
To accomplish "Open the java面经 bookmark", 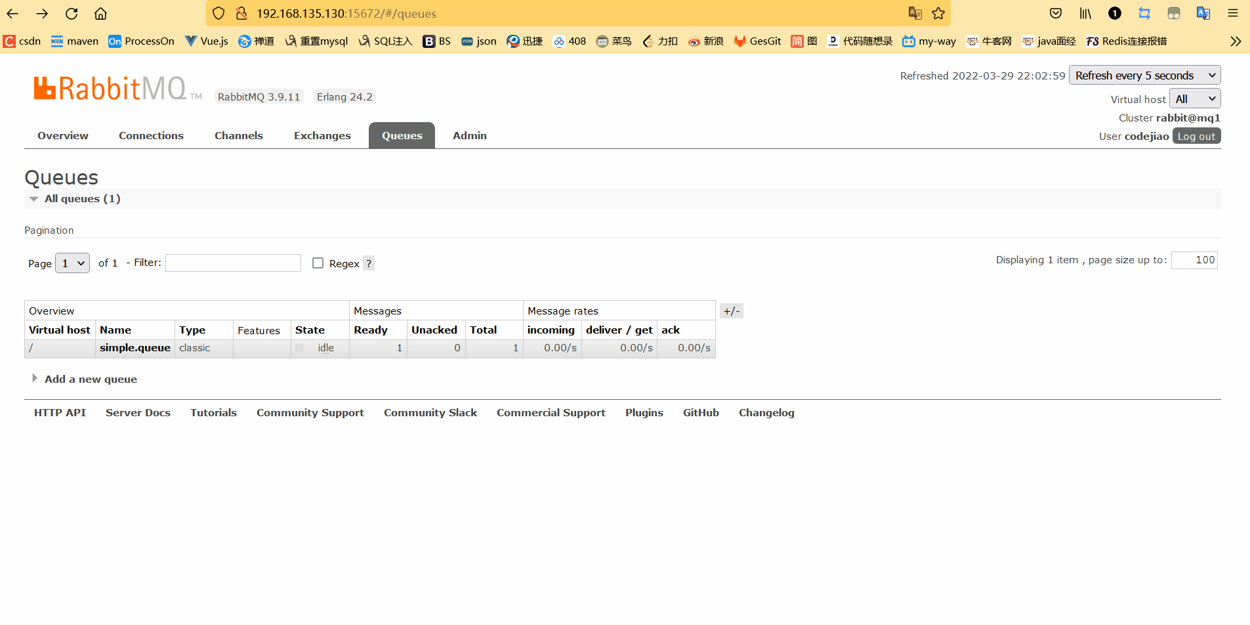I will click(1049, 41).
